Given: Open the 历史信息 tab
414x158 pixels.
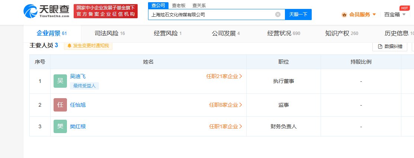Looking at the screenshot, I should [x=399, y=33].
